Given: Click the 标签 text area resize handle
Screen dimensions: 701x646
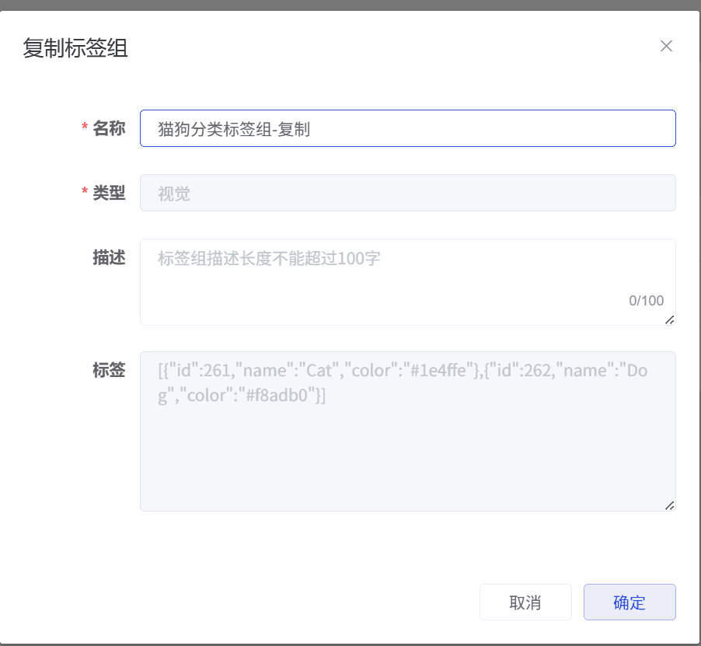Looking at the screenshot, I should click(x=670, y=505).
